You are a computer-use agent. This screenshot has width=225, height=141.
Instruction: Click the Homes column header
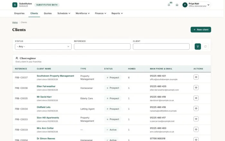tap(132, 69)
